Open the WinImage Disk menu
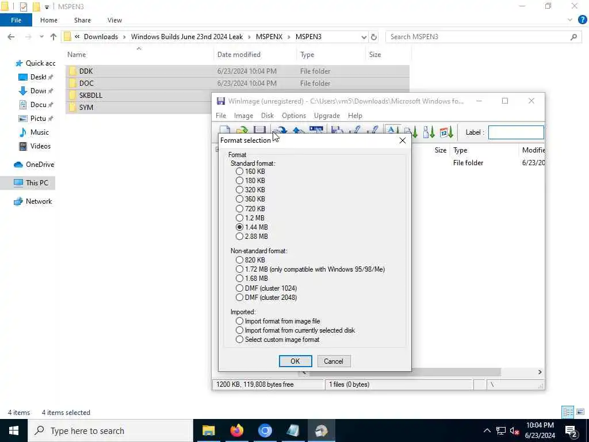This screenshot has height=442, width=589. pyautogui.click(x=267, y=116)
